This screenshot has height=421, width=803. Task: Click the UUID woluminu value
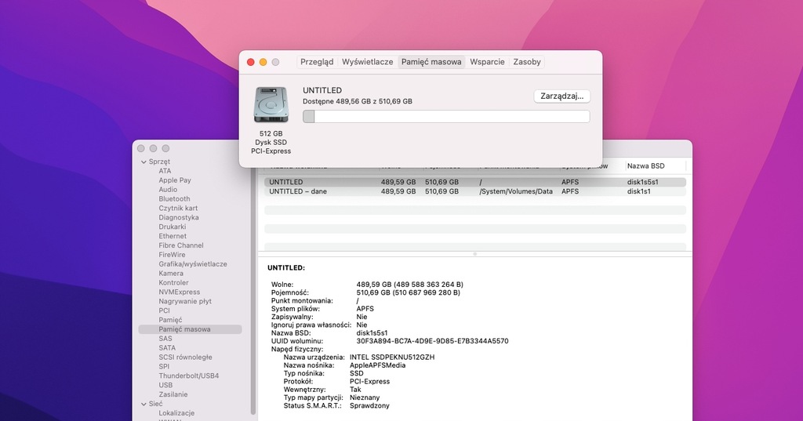pyautogui.click(x=432, y=341)
